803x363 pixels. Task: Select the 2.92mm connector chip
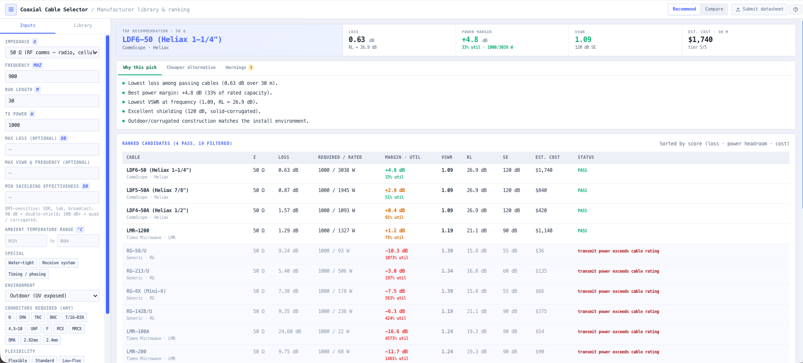31,340
